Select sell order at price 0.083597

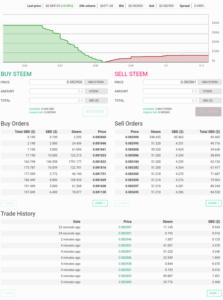[x=168, y=186]
